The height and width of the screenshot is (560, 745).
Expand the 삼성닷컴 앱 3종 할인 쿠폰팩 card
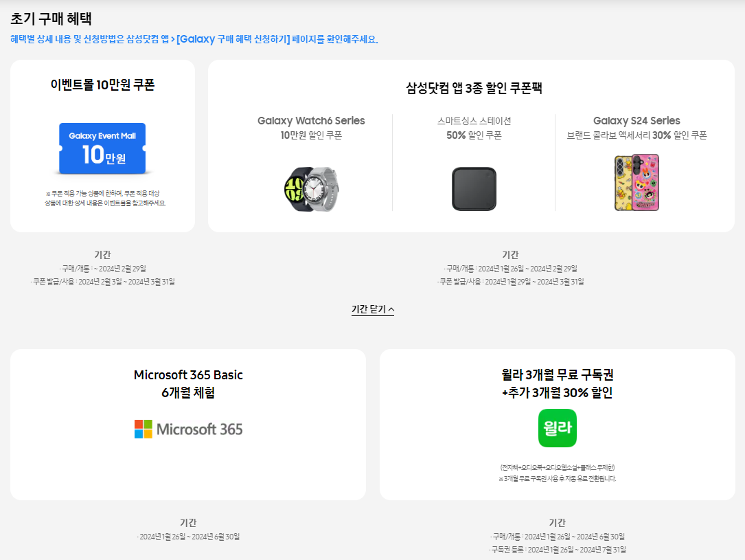474,145
